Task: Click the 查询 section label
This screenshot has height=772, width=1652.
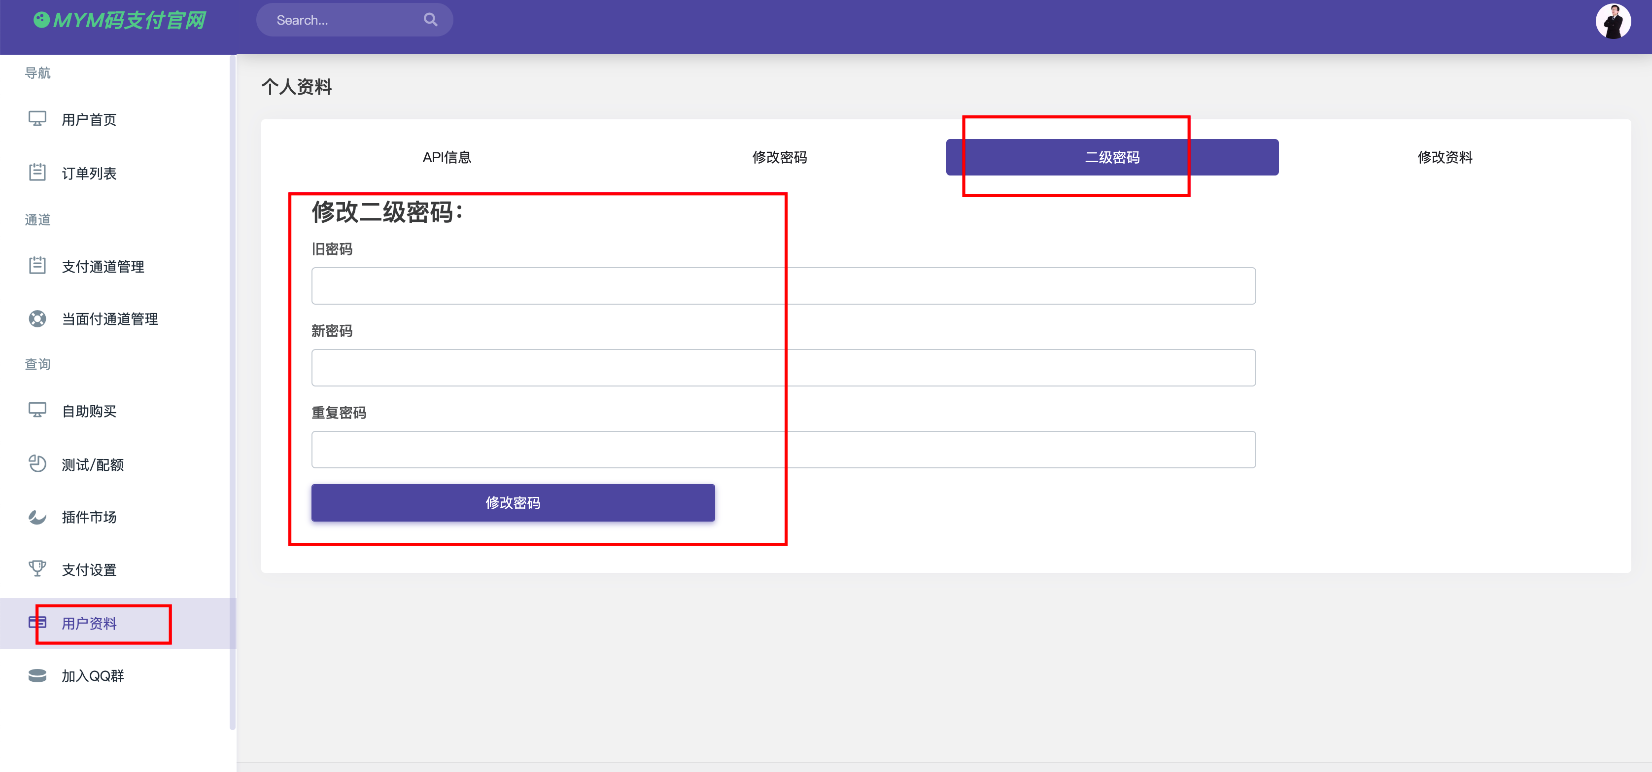Action: pos(37,364)
